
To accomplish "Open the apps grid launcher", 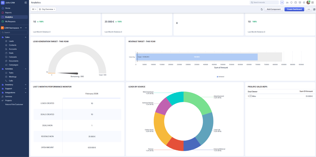I will [x=313, y=2].
